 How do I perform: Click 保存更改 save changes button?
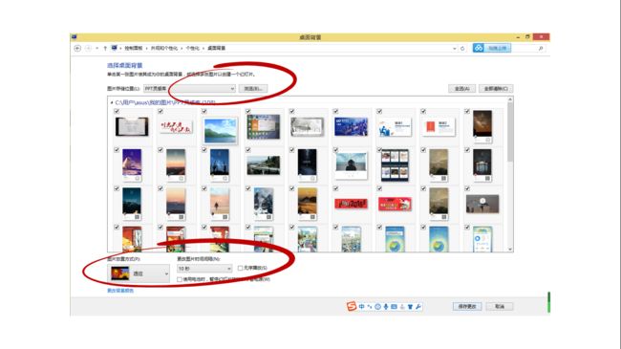point(467,306)
